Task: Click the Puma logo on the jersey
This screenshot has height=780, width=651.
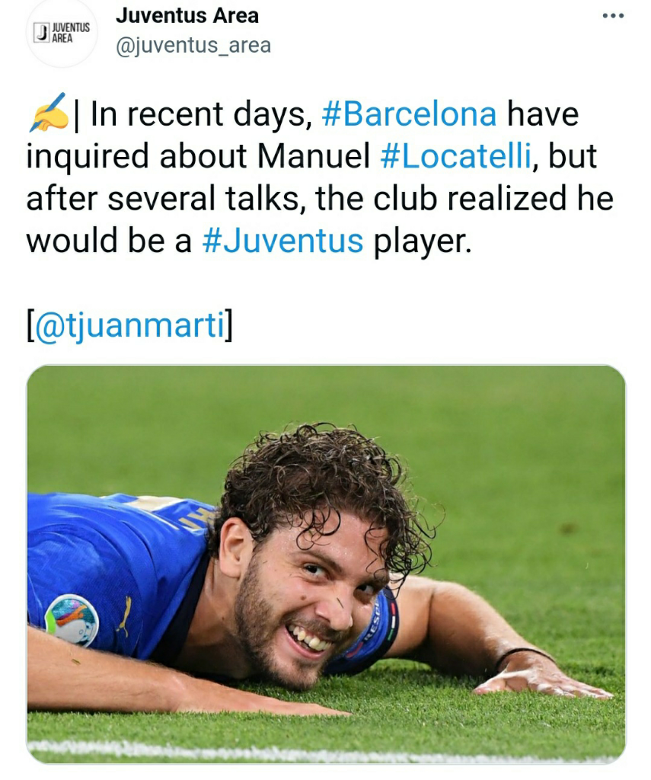Action: [123, 617]
